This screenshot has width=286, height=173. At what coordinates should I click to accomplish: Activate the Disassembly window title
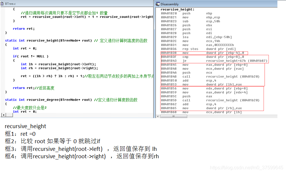(x=170, y=4)
